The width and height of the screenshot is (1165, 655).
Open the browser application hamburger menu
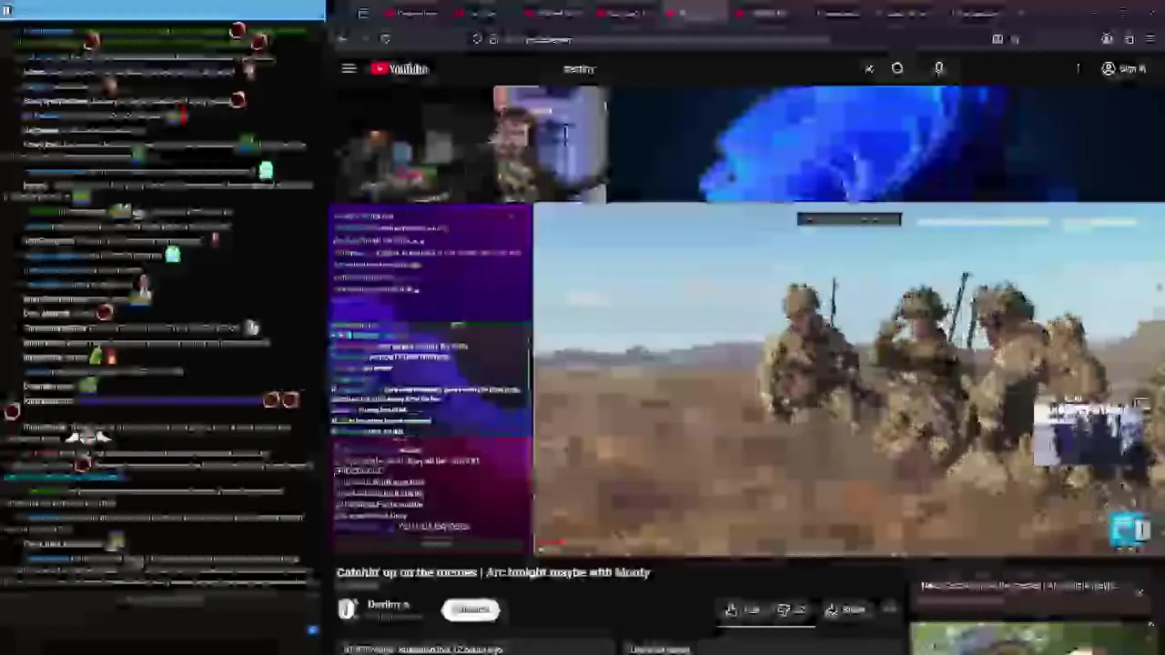click(x=1151, y=39)
